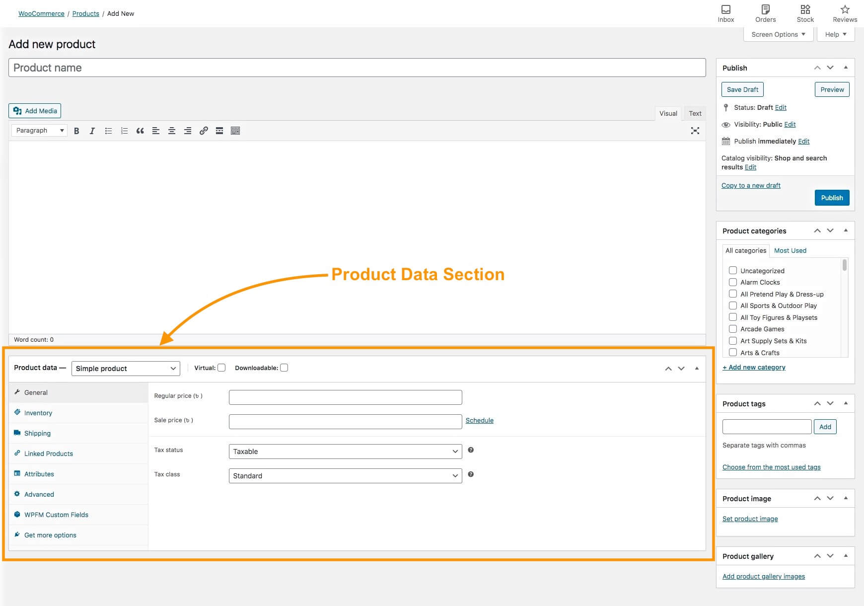Open the Add new category link
Image resolution: width=864 pixels, height=606 pixels.
point(753,367)
